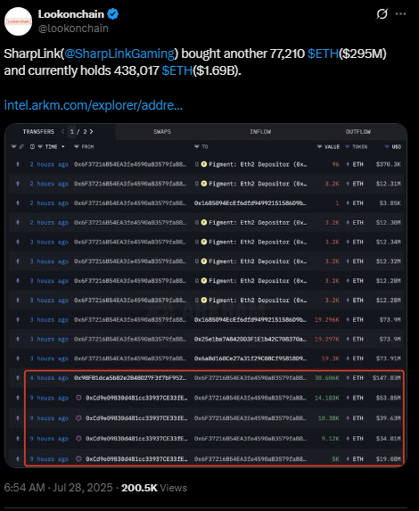This screenshot has height=511, width=419.
Task: Click the purple entity icon in the $34.81M row
Action: 78,439
